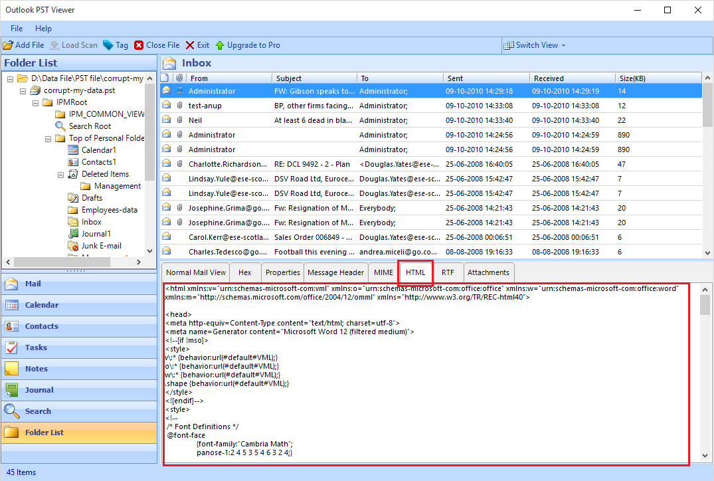Open Calendar in the navigation pane
714x481 pixels.
(79, 305)
